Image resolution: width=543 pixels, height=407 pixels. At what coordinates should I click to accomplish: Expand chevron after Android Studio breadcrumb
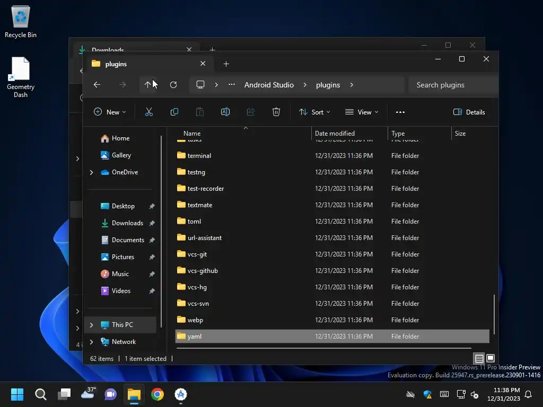(305, 85)
